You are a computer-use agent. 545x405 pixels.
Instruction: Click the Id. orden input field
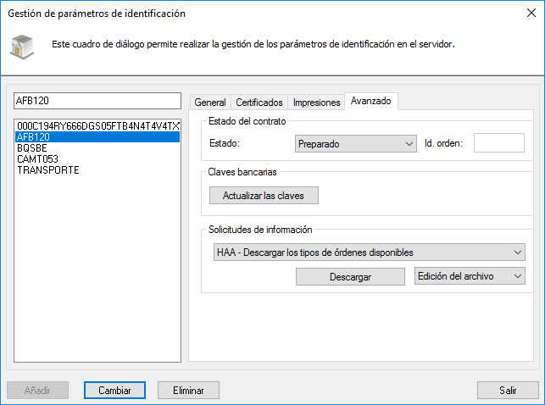[x=498, y=143]
